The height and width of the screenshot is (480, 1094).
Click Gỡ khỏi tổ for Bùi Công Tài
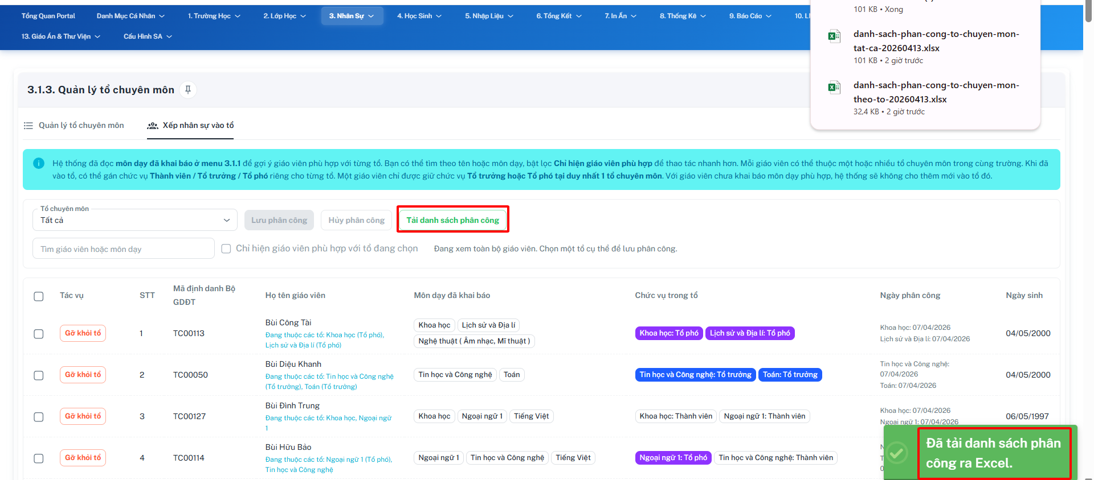click(x=83, y=333)
